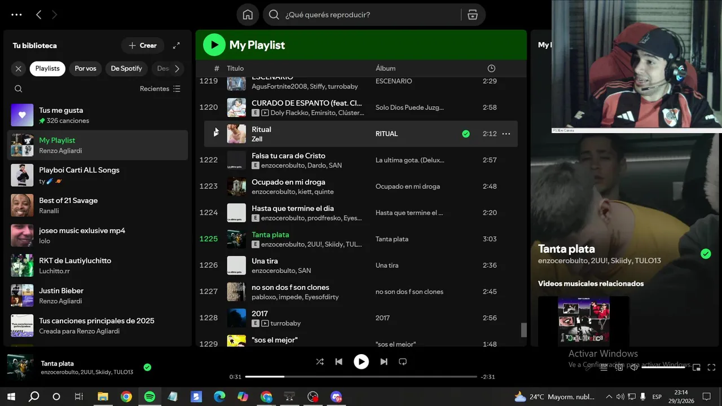Select the track "Ocupado en mi droga"
This screenshot has width=722, height=406.
coord(288,182)
